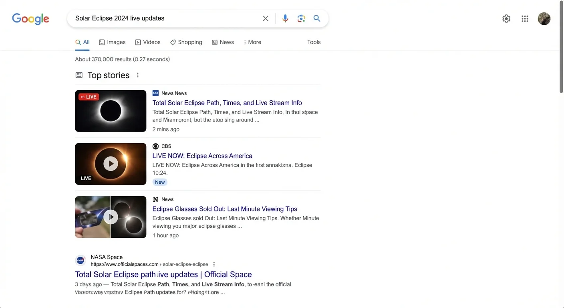Click the Top stories newspaper icon
The width and height of the screenshot is (564, 308).
(x=79, y=75)
